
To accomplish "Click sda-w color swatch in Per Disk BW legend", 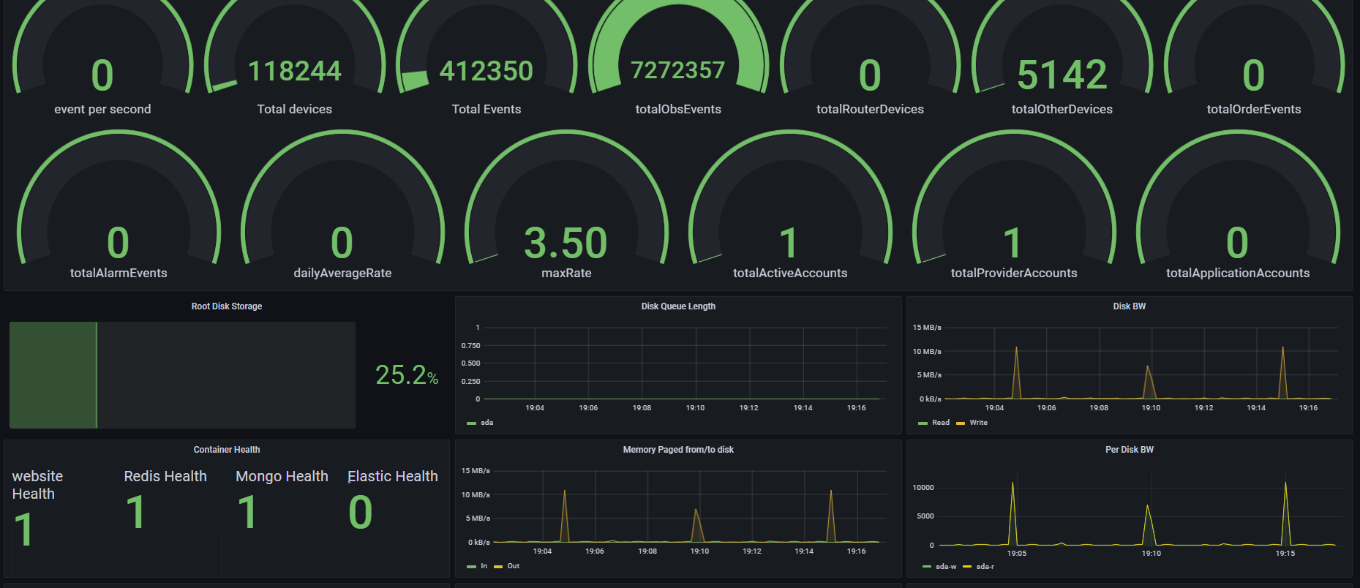I will (928, 567).
